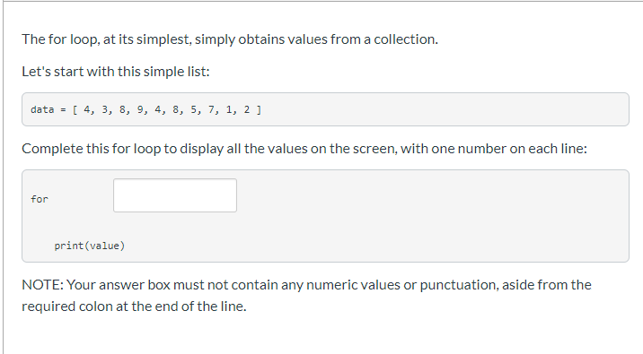Click the empty answer box after "for"
This screenshot has height=354, width=643.
click(x=175, y=195)
